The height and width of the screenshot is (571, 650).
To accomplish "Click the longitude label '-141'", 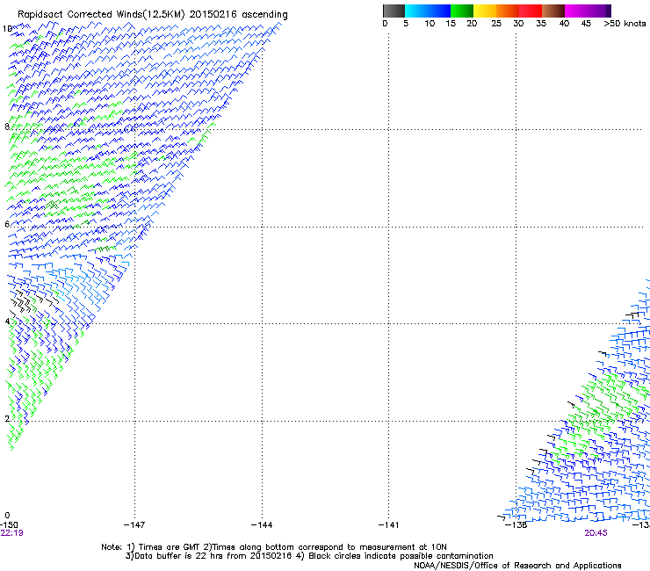I will [388, 525].
